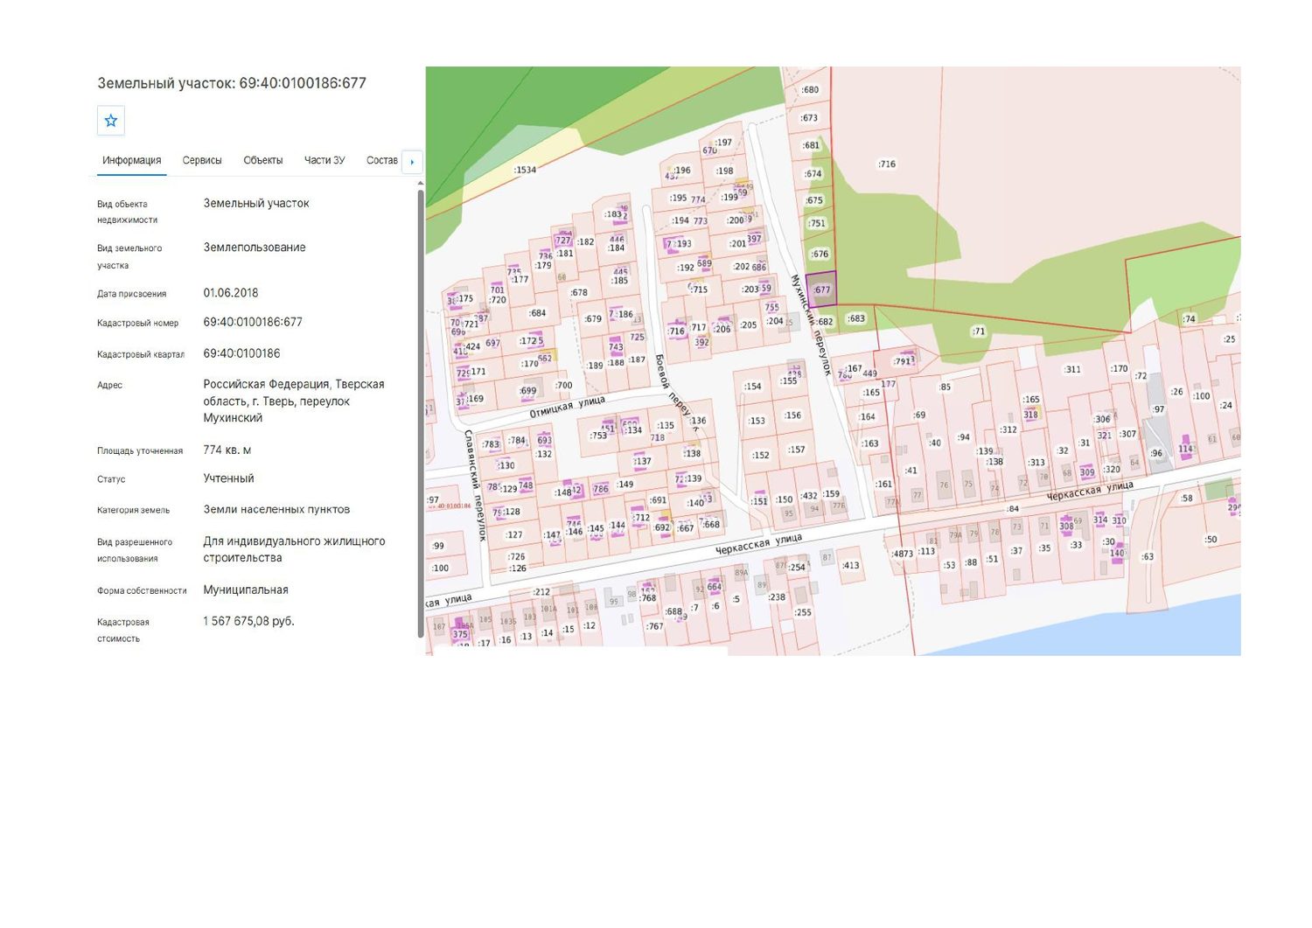Image resolution: width=1312 pixels, height=928 pixels.
Task: Click the highlighted parcel :677 on the map
Action: [821, 289]
